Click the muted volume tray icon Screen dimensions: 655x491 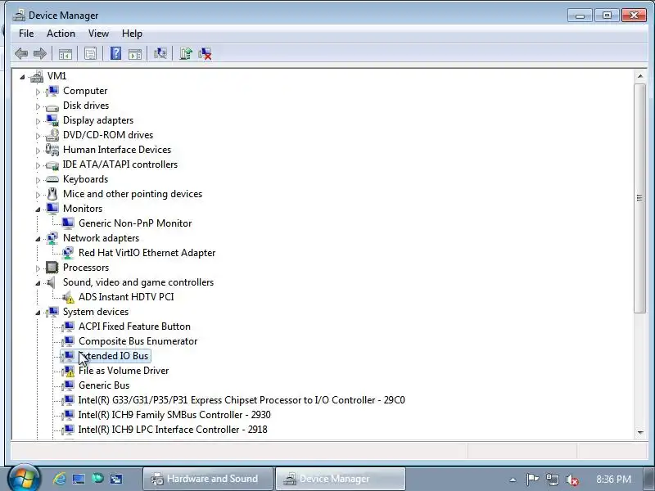point(571,480)
